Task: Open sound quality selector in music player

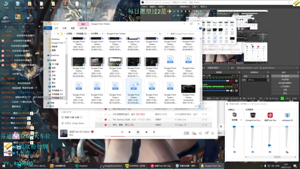Action: coord(186,133)
